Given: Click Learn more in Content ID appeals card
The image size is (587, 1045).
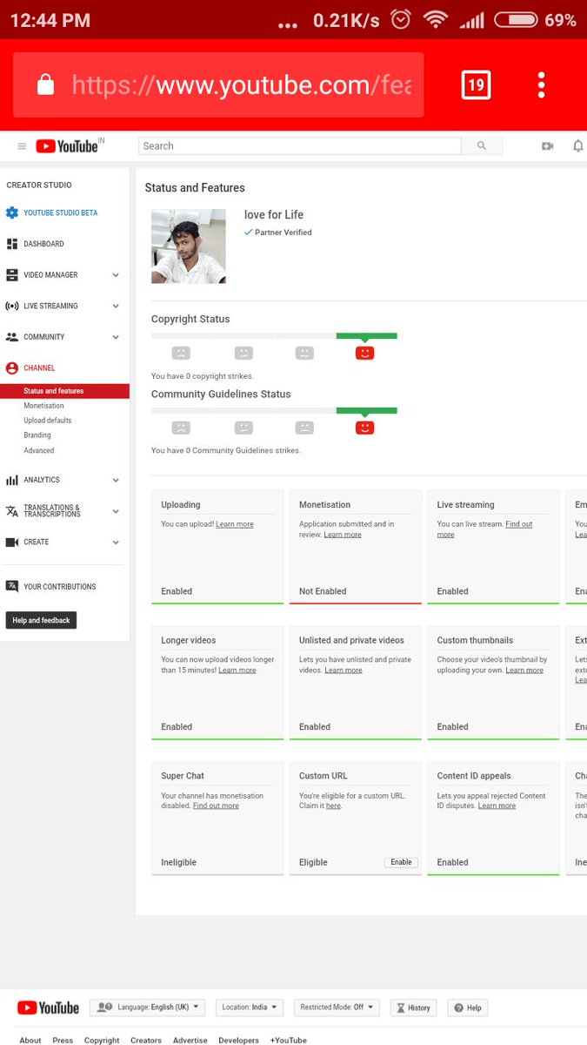Looking at the screenshot, I should (497, 806).
